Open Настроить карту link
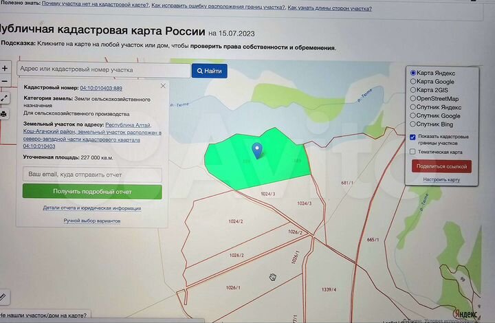Screen dimensions: 495x323 [441, 179]
